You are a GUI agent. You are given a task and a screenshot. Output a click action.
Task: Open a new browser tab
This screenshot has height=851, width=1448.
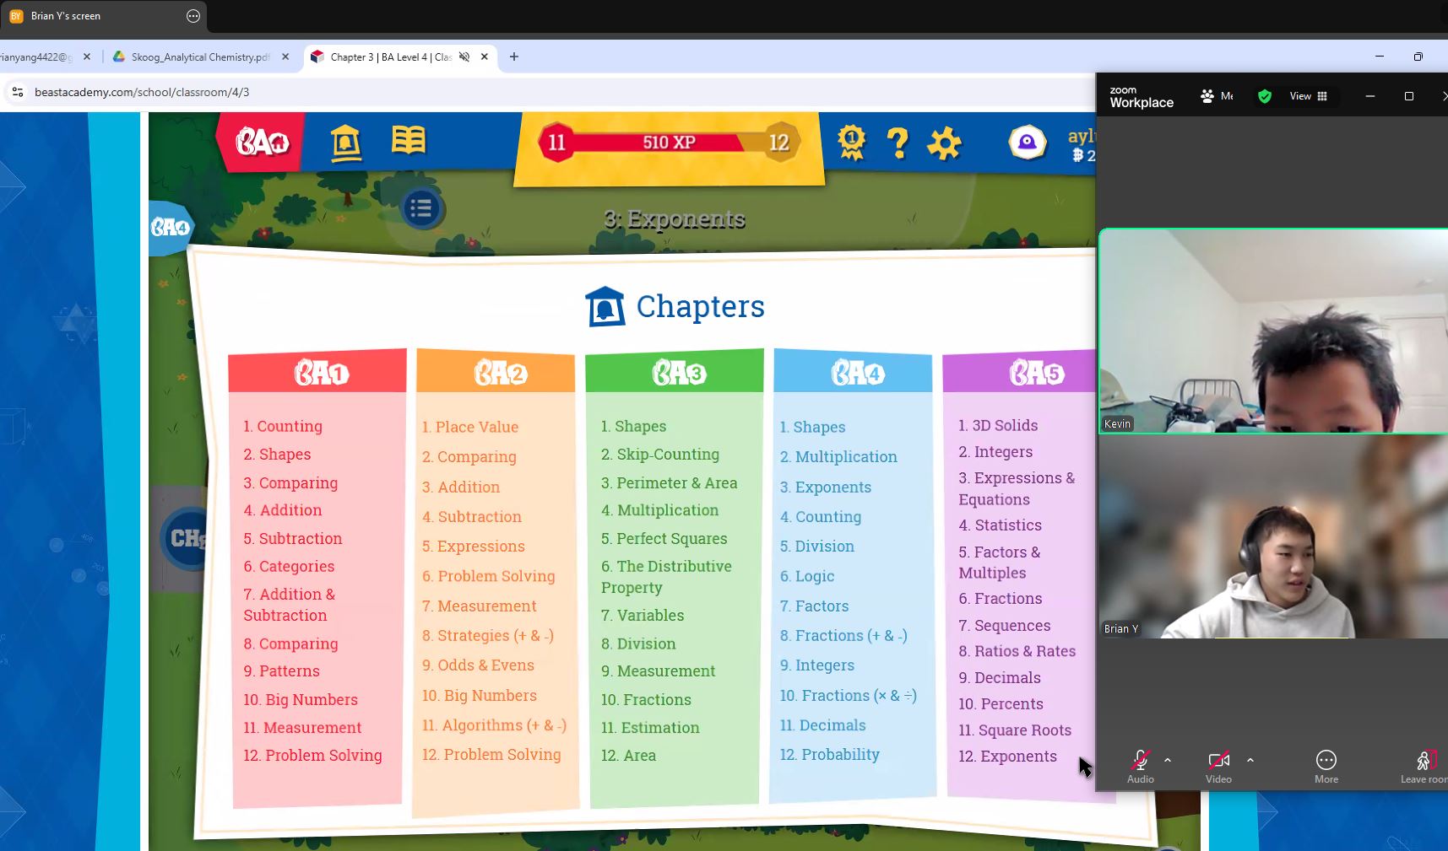pyautogui.click(x=514, y=57)
